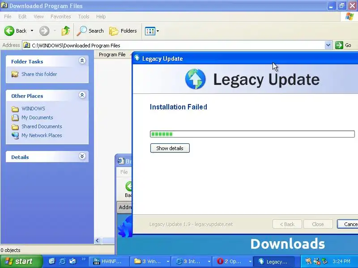Screen dimensions: 358x268
Task: Click the Downloaded Program Files title bar icon
Action: point(4,5)
